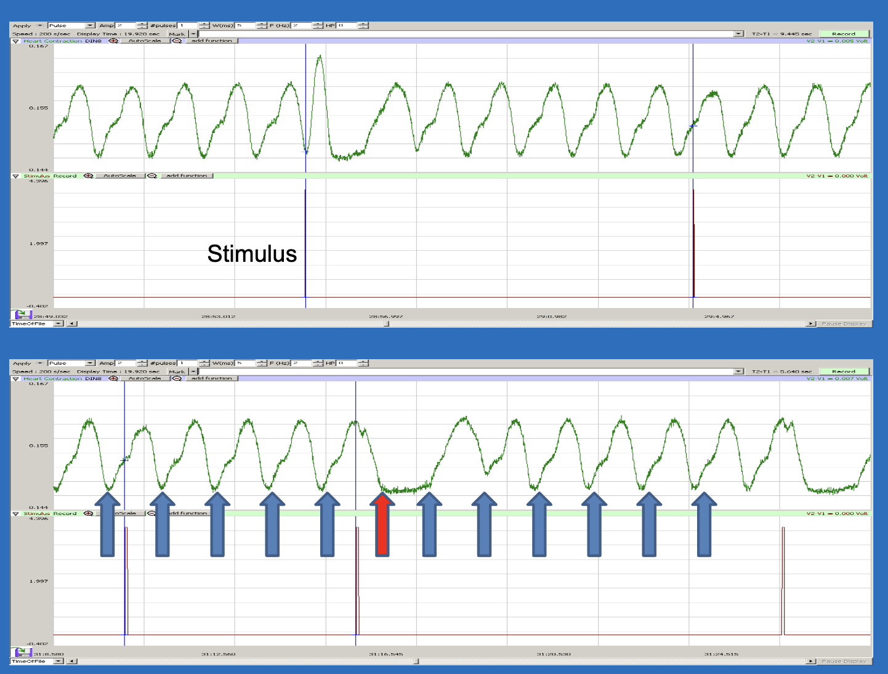Screen dimensions: 888x674
Task: Click 'T2-T1 = 5.640 sec' readout
Action: tap(781, 372)
